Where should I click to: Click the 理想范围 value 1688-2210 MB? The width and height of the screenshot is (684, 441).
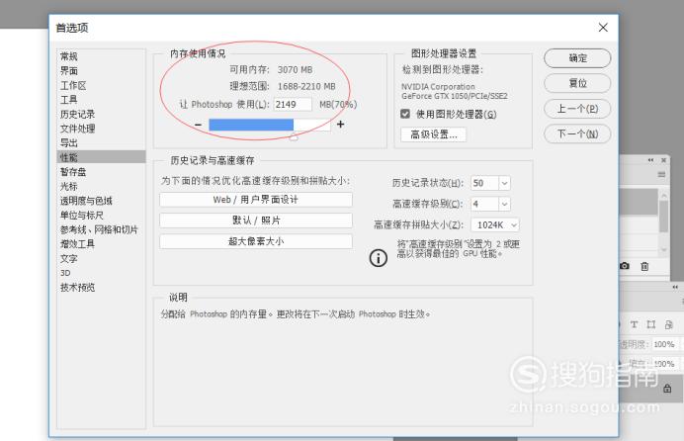coord(306,86)
